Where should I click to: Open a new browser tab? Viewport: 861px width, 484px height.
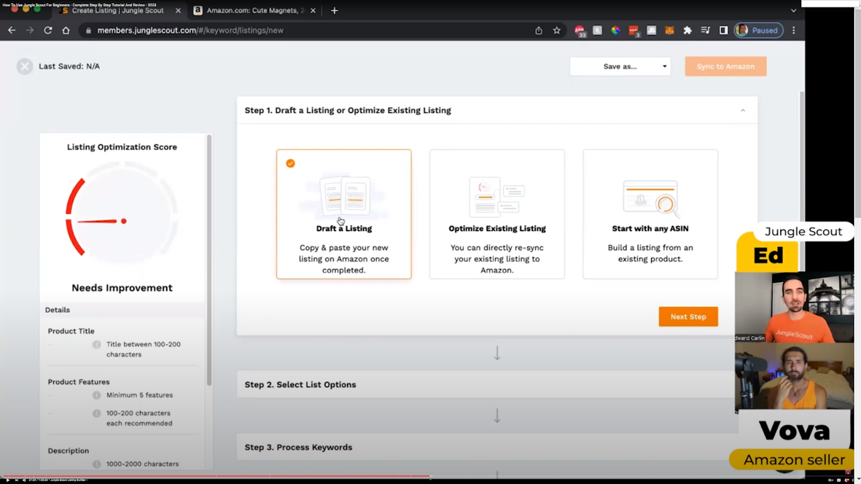point(334,11)
